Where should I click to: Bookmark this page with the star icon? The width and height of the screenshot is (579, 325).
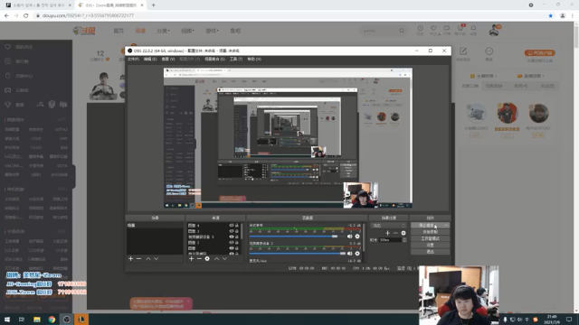(551, 15)
